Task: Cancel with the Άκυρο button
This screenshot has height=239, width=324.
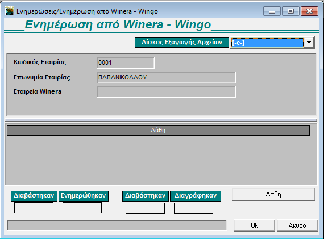Action: click(297, 225)
